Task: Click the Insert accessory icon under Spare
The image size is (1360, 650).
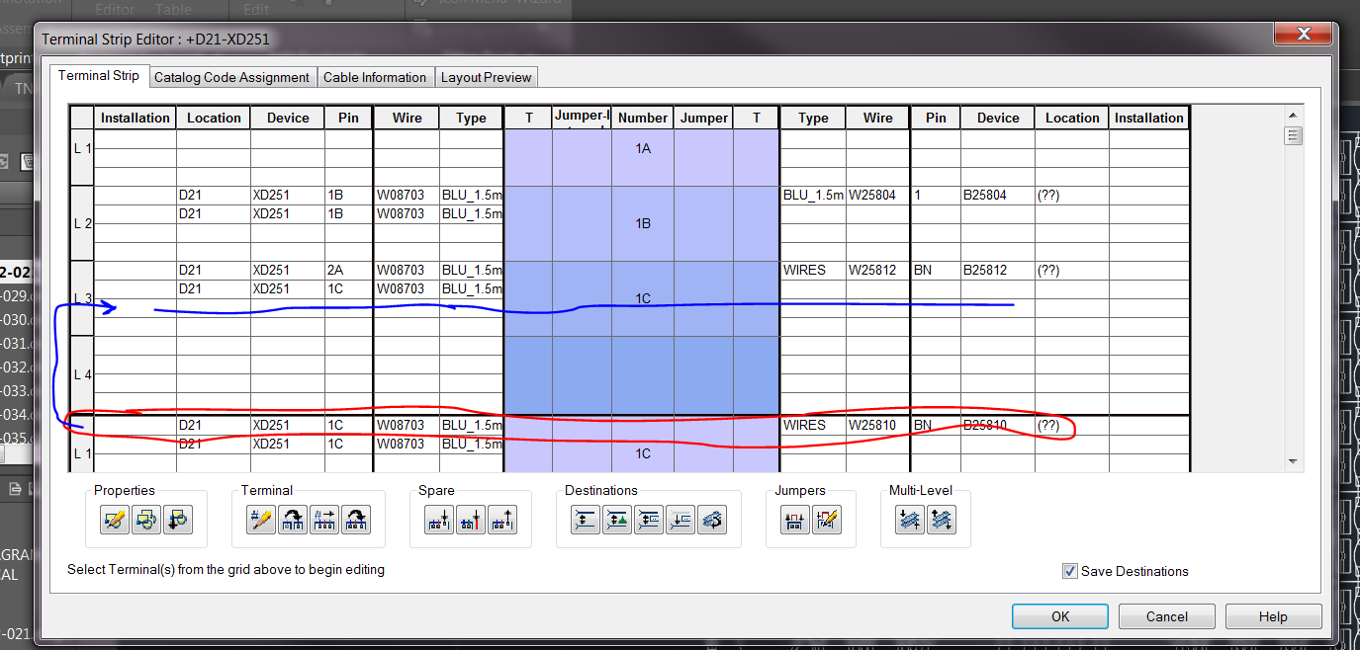Action: point(470,519)
